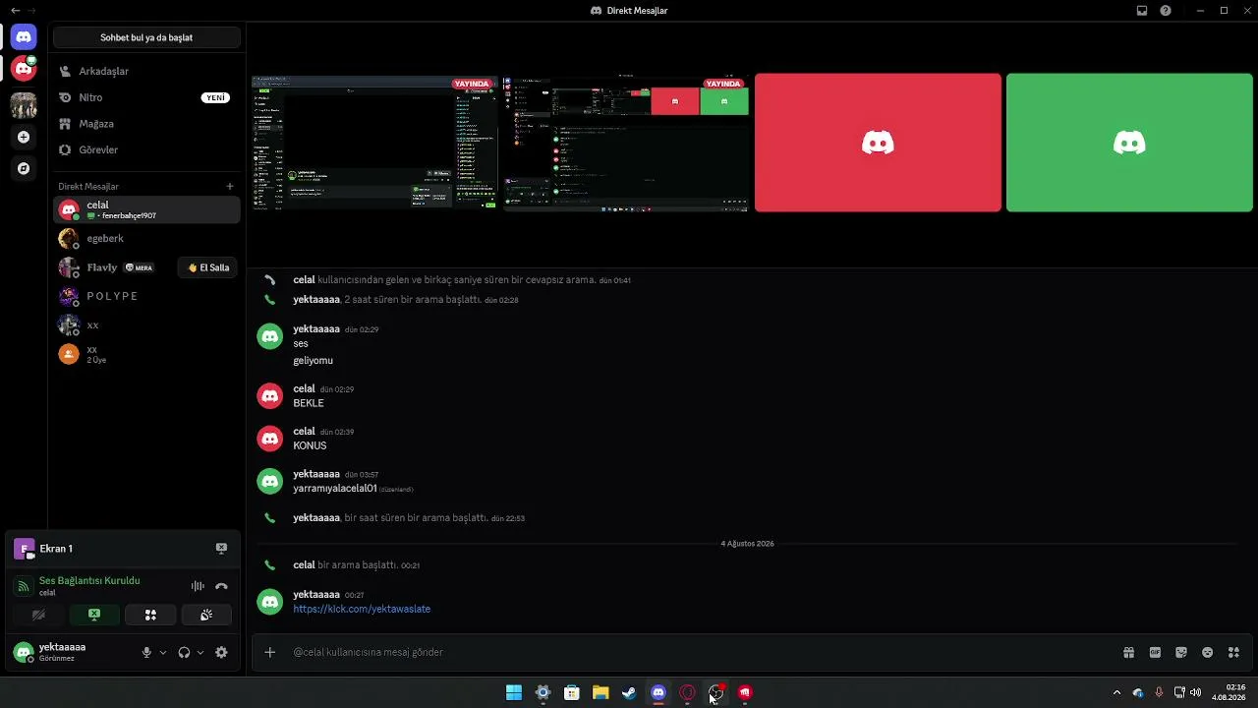Open the second YAYINDA stream thumbnail
This screenshot has height=708, width=1258.
coord(626,143)
